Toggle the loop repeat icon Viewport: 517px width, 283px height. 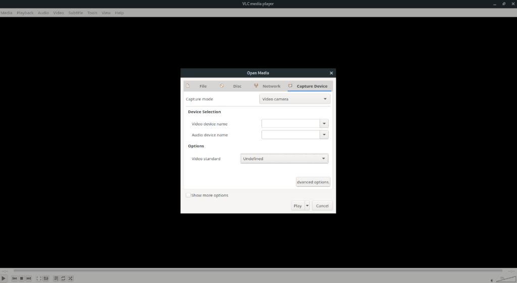point(63,278)
